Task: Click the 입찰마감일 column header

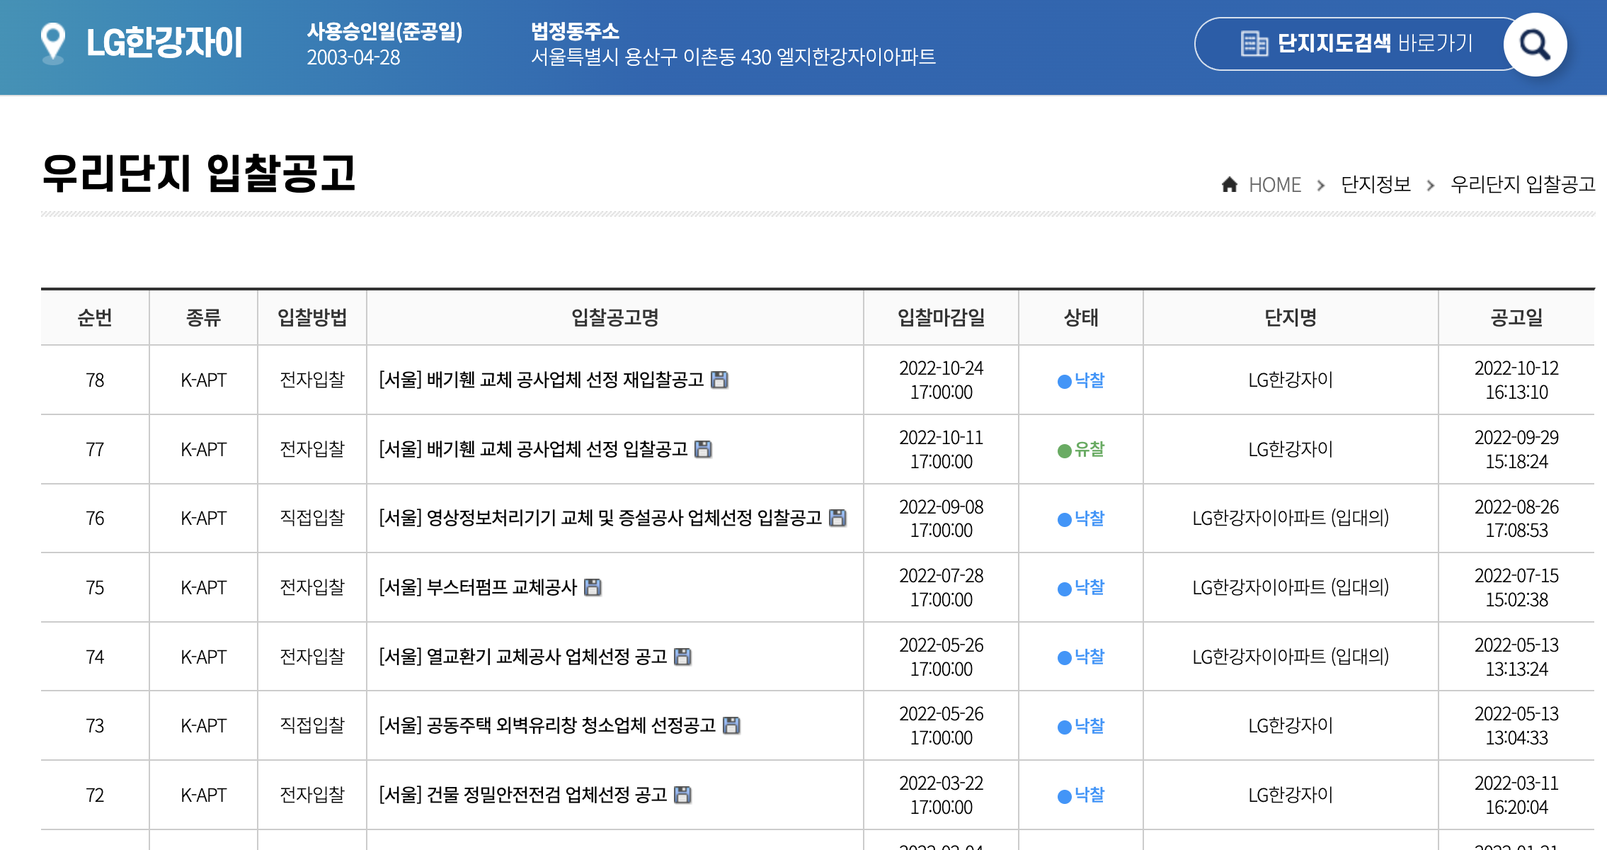Action: (x=941, y=317)
